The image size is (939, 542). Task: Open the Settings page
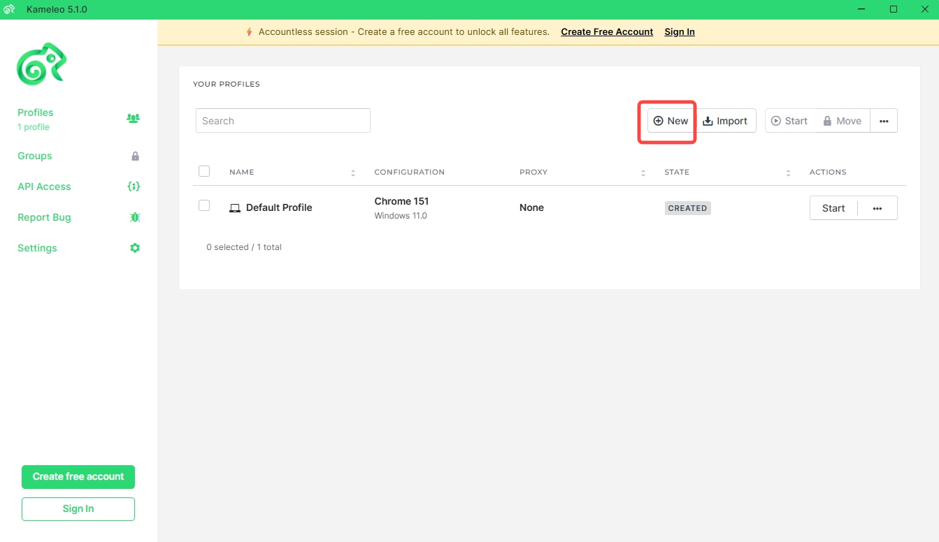37,248
